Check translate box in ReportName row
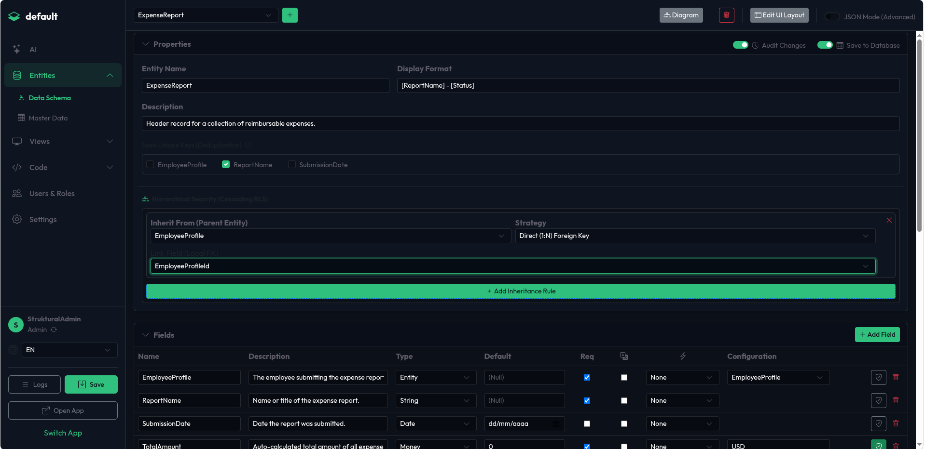925x449 pixels. [624, 400]
